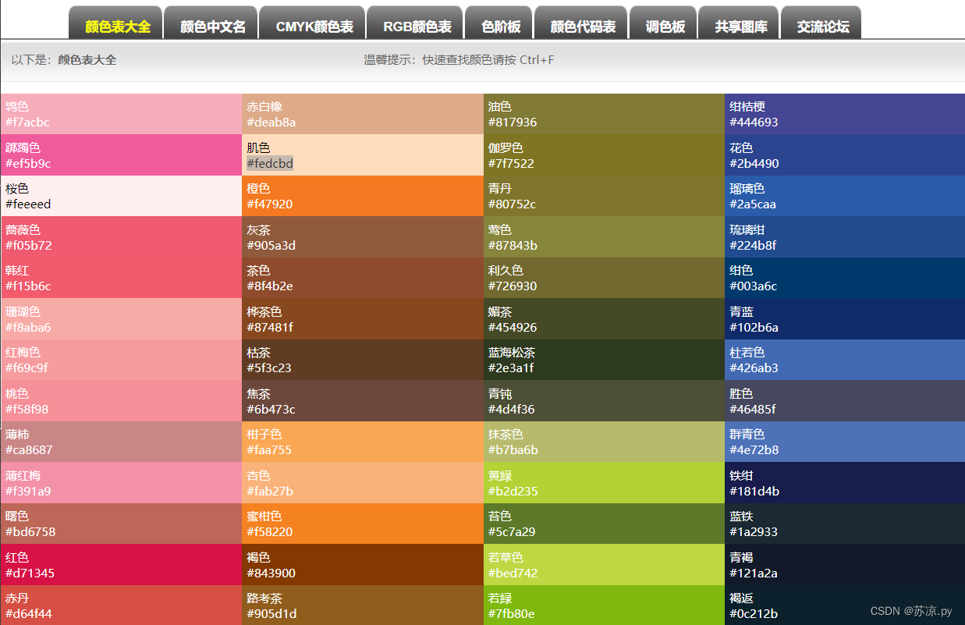Screen dimensions: 965x625
Task: Open the RGB颜色表 tab
Action: (x=417, y=23)
